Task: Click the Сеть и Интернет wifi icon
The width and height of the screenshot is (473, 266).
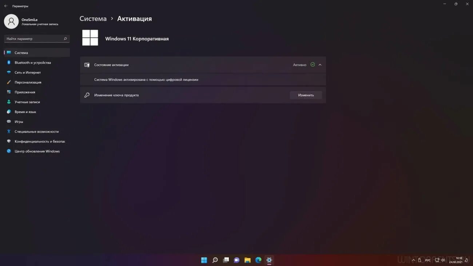Action: click(9, 72)
